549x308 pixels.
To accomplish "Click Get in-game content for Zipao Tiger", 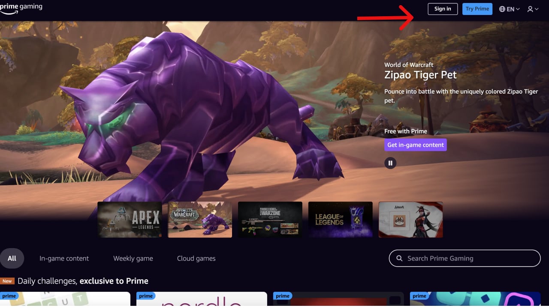I will [x=415, y=145].
